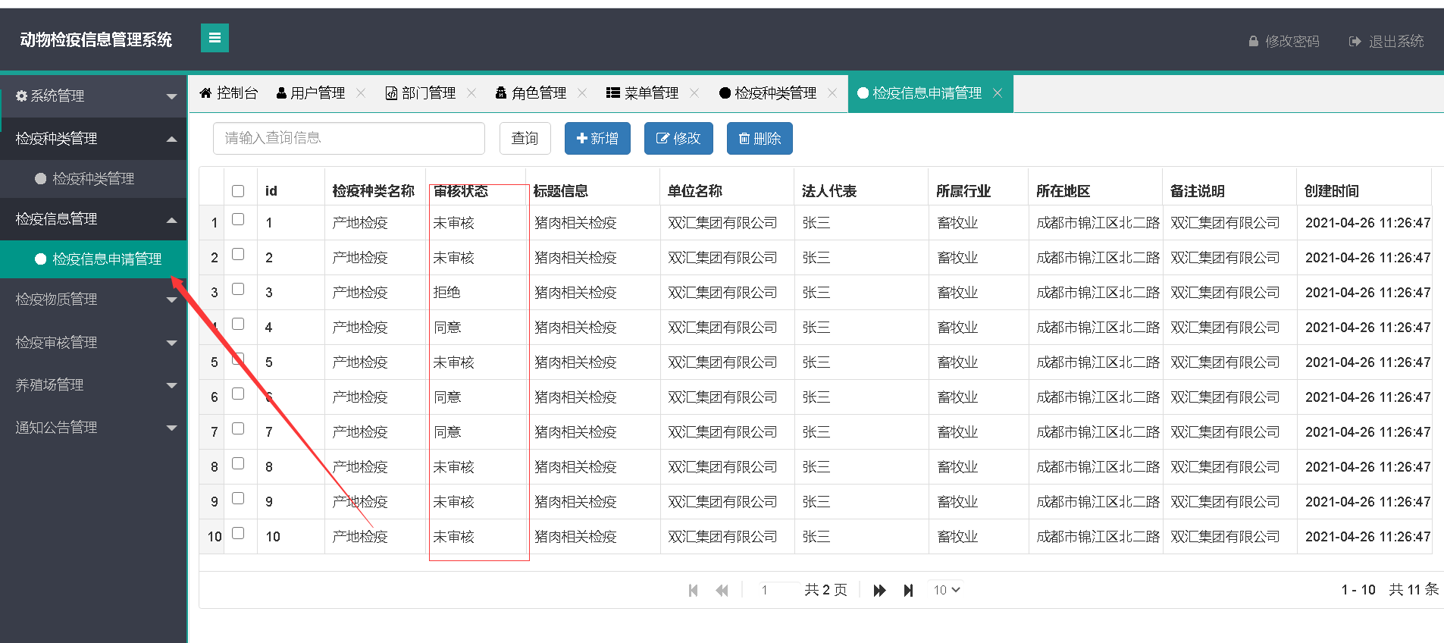
Task: Toggle the hamburger sidebar menu button
Action: 215,38
